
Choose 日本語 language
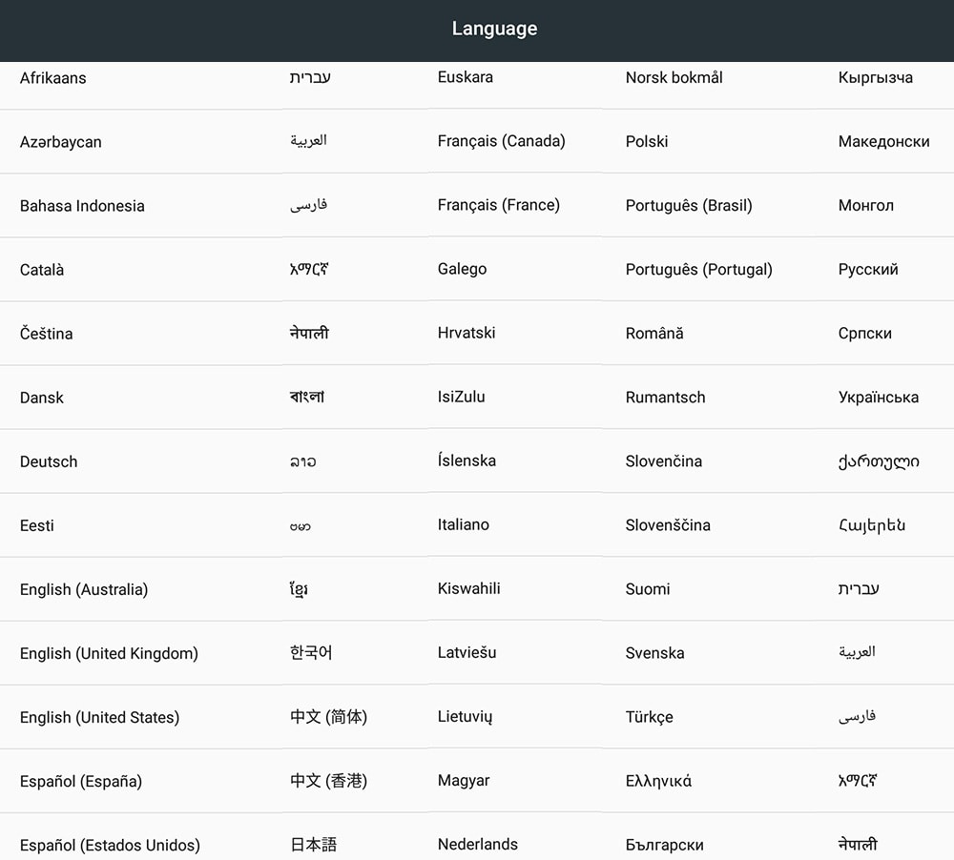click(313, 844)
